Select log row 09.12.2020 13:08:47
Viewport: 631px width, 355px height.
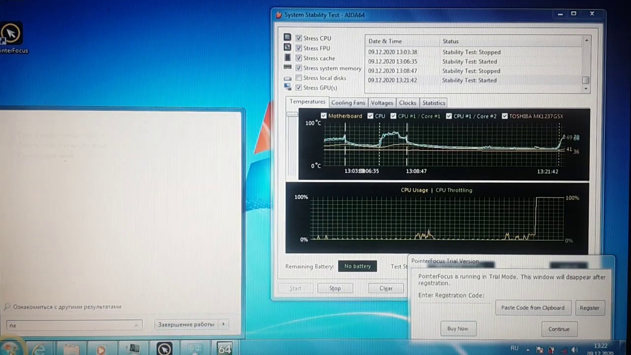pos(473,71)
